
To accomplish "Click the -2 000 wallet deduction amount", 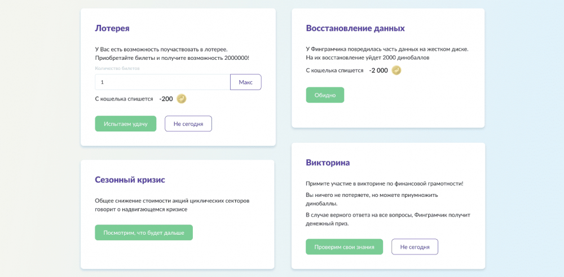I will pos(378,71).
